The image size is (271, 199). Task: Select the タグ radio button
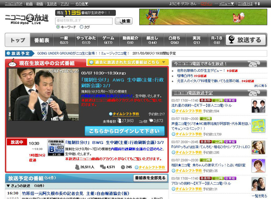(81, 27)
